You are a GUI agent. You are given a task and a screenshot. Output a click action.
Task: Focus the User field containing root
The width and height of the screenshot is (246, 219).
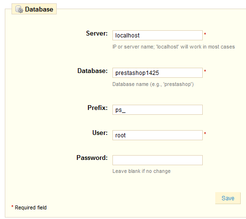tap(158, 135)
